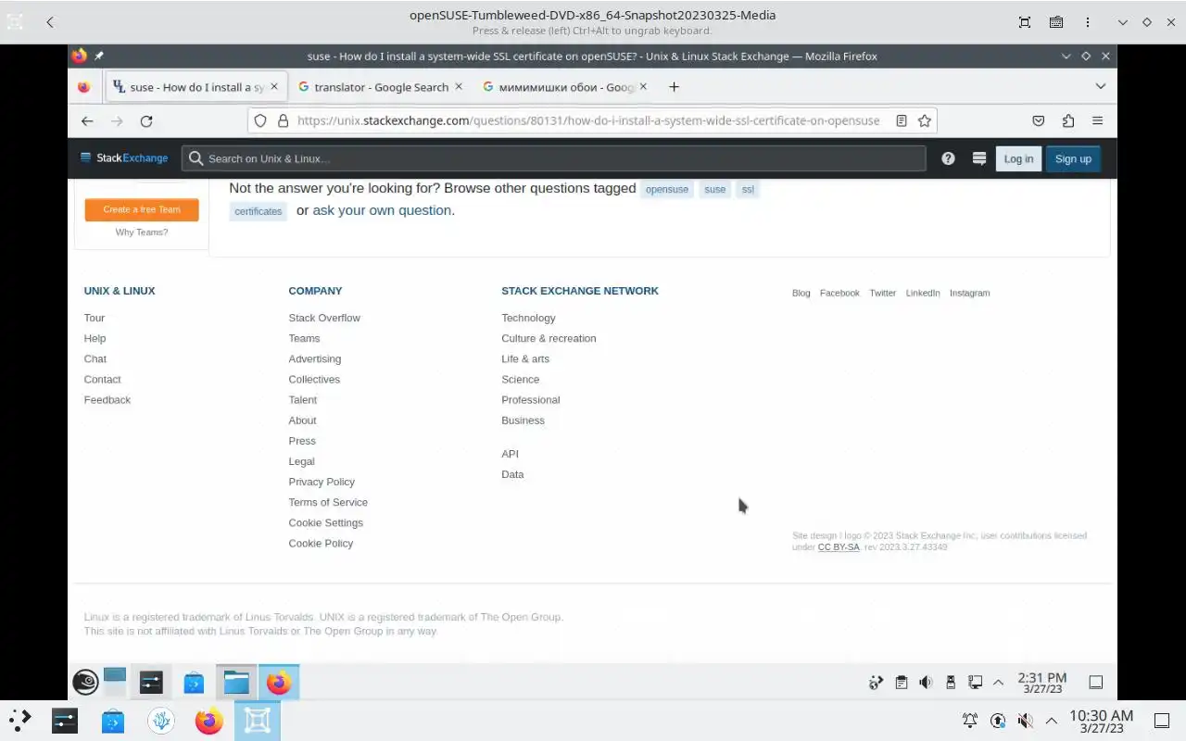Save page to Pocket
The height and width of the screenshot is (741, 1186).
pos(1039,120)
